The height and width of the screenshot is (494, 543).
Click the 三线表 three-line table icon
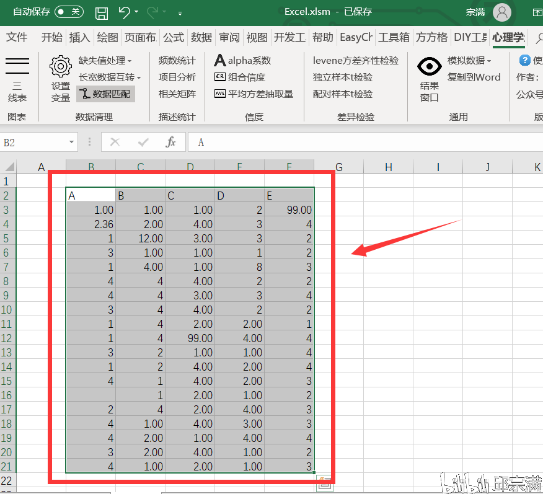coord(17,66)
